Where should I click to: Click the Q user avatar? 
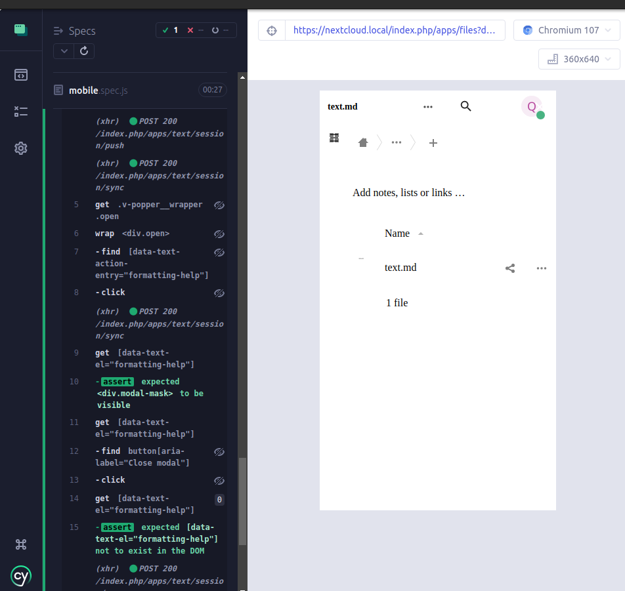532,106
